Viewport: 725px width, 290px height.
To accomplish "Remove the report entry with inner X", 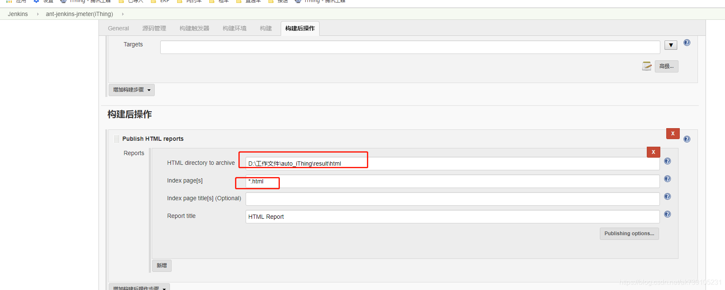I will coord(653,152).
